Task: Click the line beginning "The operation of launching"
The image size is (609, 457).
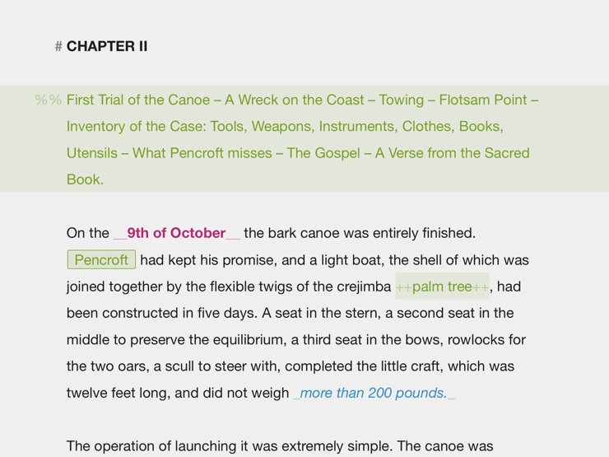Action: point(280,446)
